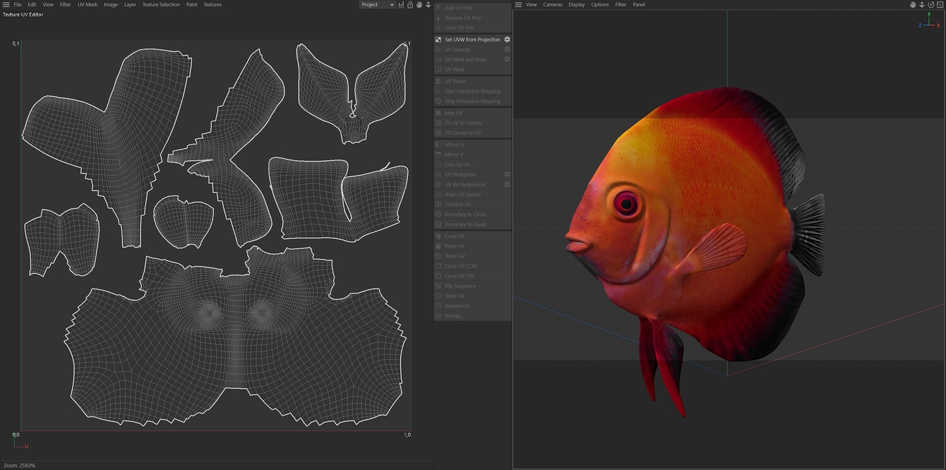Open the Layer menu
The image size is (946, 470).
(130, 4)
